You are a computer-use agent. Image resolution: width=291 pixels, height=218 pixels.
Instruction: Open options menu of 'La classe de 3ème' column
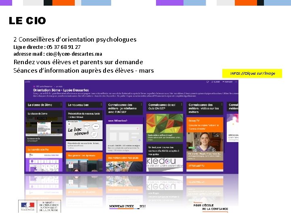point(61,105)
